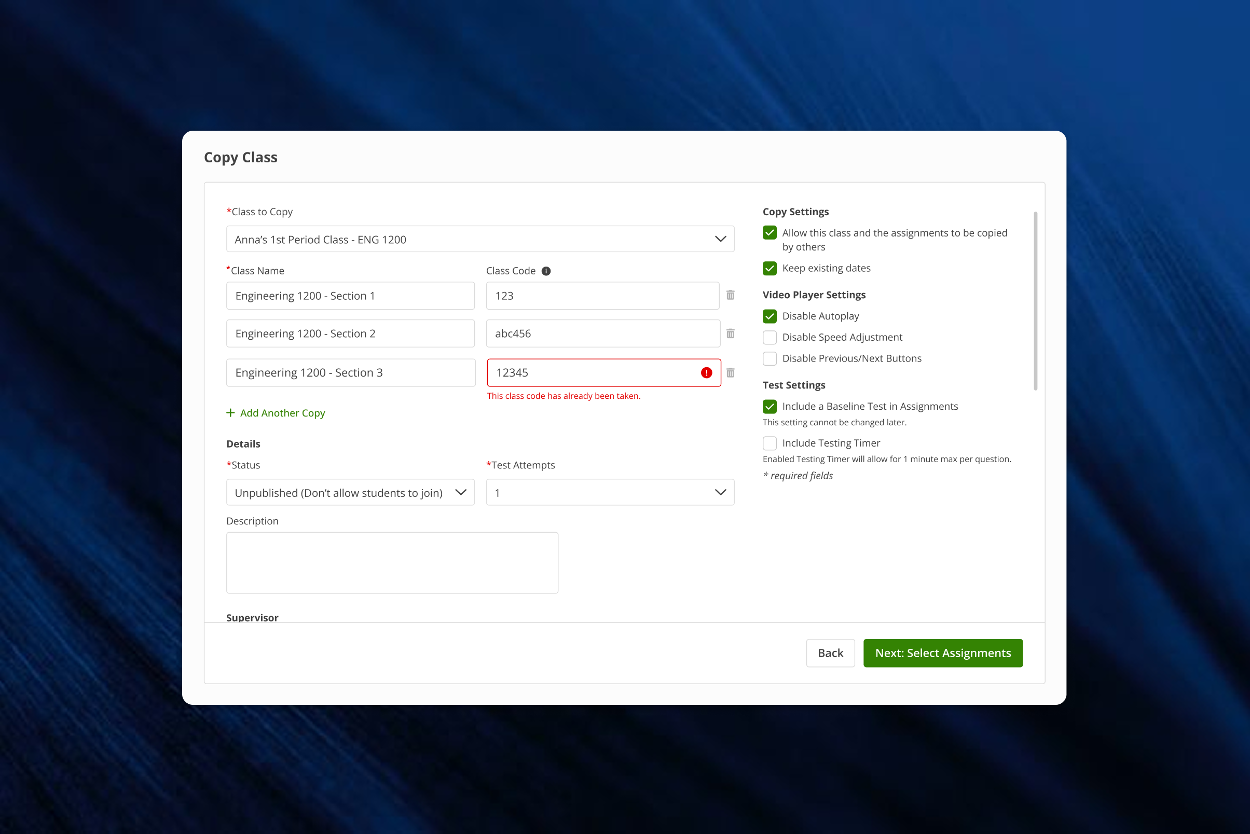Viewport: 1250px width, 834px height.
Task: Edit the Engineering 1200 - Section 2 name field
Action: tap(350, 333)
